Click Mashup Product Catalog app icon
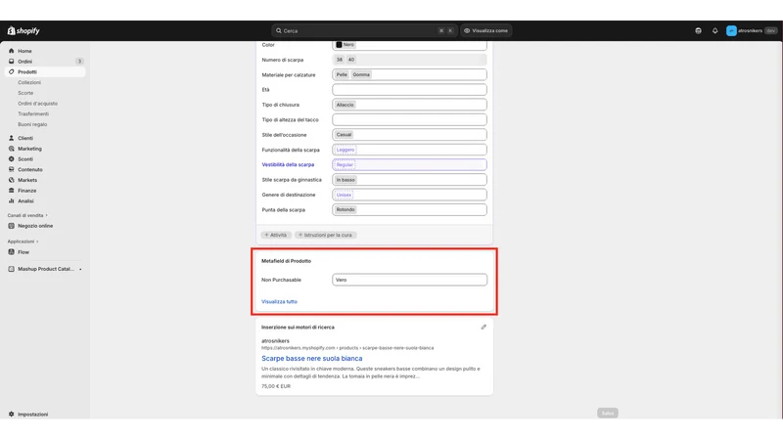This screenshot has width=783, height=440. [12, 269]
